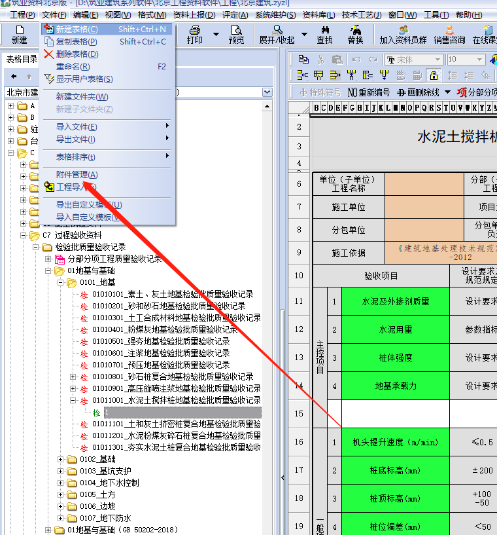Open the 宋体 font dropdown
Image resolution: width=497 pixels, height=535 pixels.
pos(437,60)
